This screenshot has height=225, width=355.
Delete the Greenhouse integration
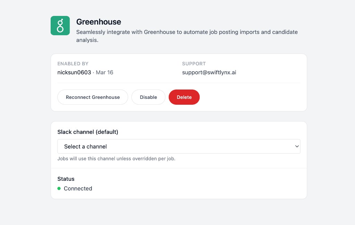click(184, 97)
